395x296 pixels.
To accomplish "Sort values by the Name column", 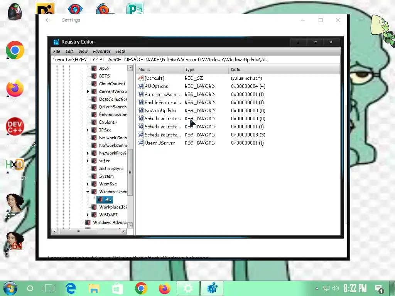I will [159, 69].
